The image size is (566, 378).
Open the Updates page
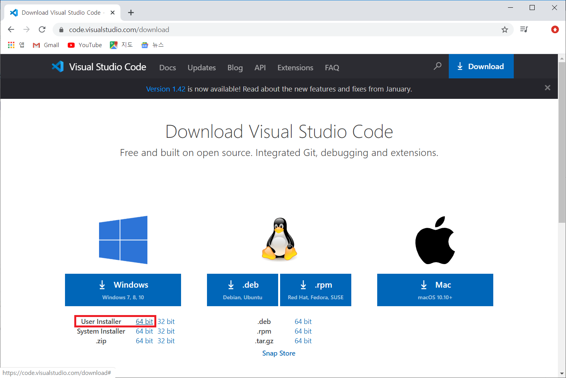tap(202, 68)
